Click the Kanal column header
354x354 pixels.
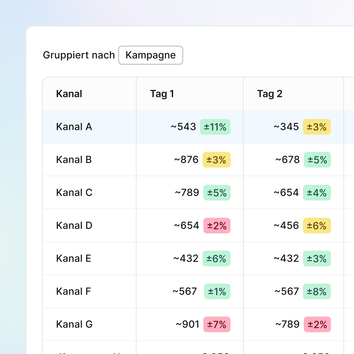[x=69, y=94]
